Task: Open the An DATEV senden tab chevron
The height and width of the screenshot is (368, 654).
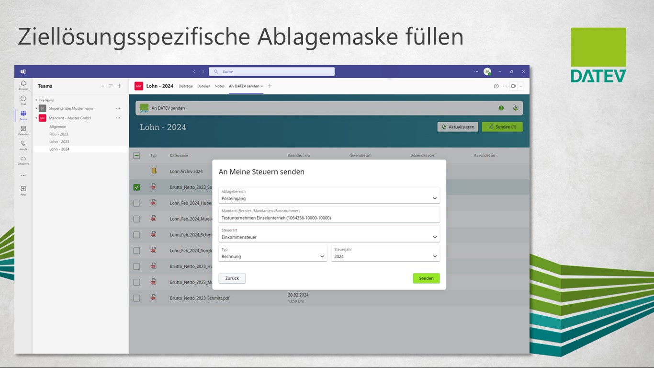Action: coord(262,86)
